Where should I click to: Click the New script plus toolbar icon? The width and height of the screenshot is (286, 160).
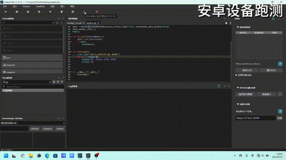(x=6, y=12)
